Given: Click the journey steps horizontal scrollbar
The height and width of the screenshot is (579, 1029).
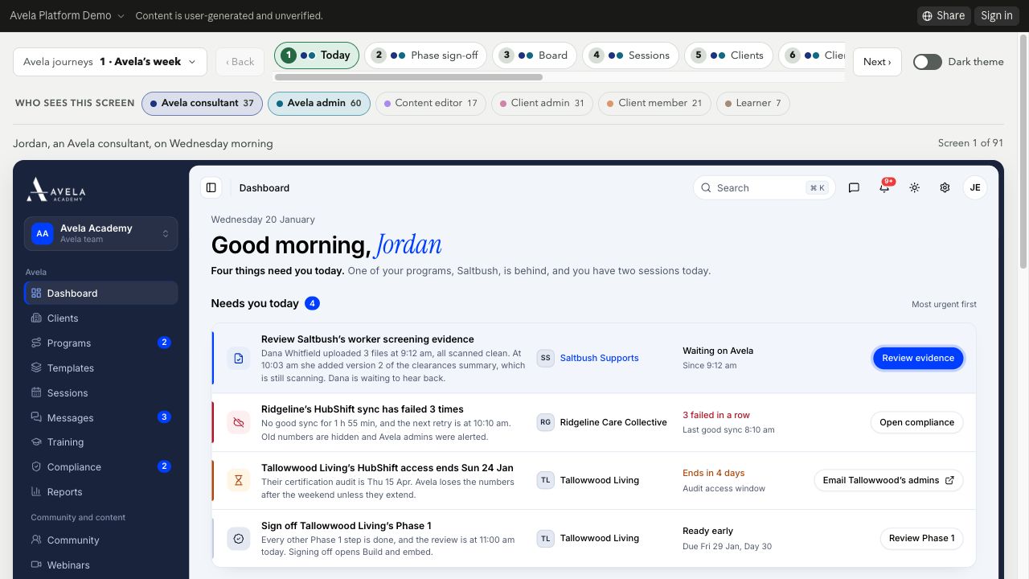Looking at the screenshot, I should point(408,77).
